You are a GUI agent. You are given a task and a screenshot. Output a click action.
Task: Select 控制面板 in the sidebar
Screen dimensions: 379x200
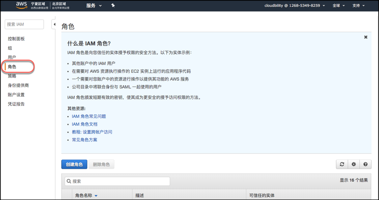16,39
